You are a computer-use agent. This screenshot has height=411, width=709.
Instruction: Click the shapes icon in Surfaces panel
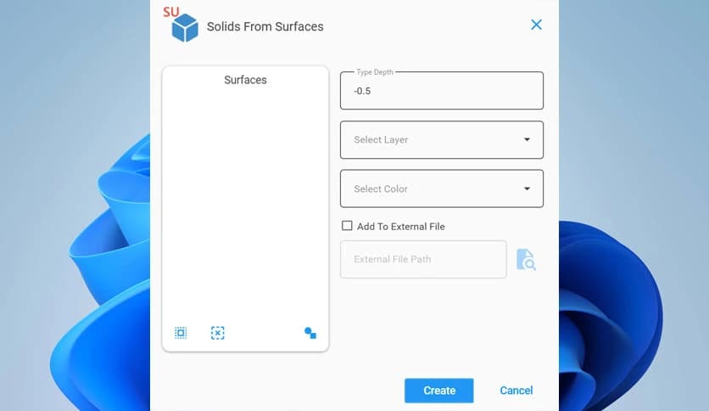310,333
